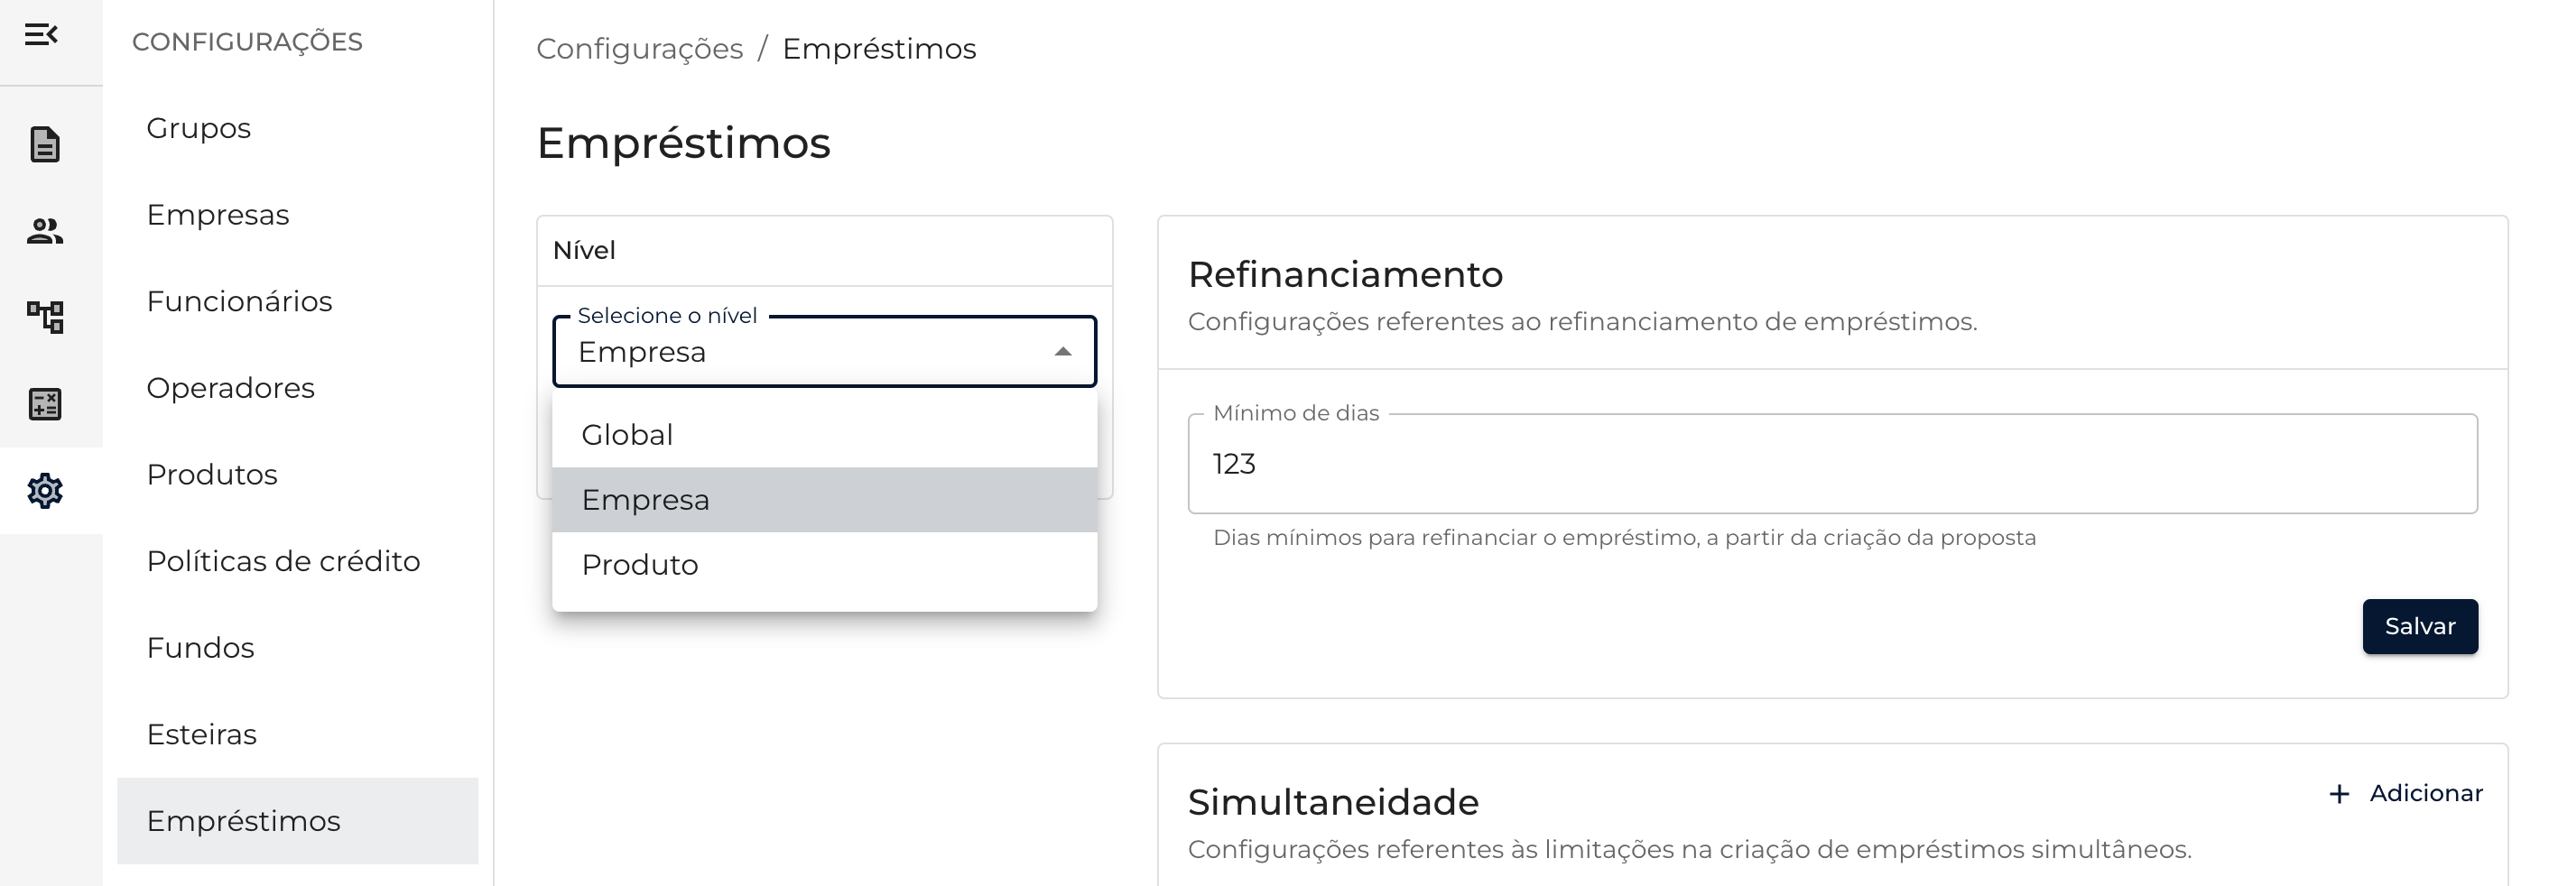Open Operadores settings page
Screen dimensions: 2549x886
point(230,389)
